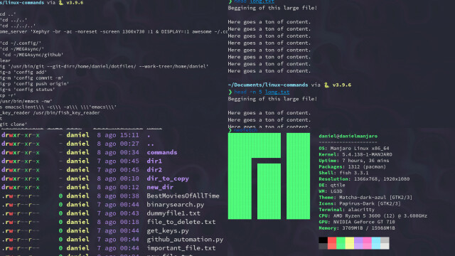Click the 'Icons: Papirus-Dark' line
Viewport: 455px width, 256px height.
click(x=360, y=204)
